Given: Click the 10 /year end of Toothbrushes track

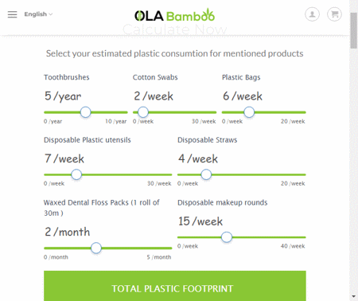Looking at the screenshot, I should click(x=126, y=112).
